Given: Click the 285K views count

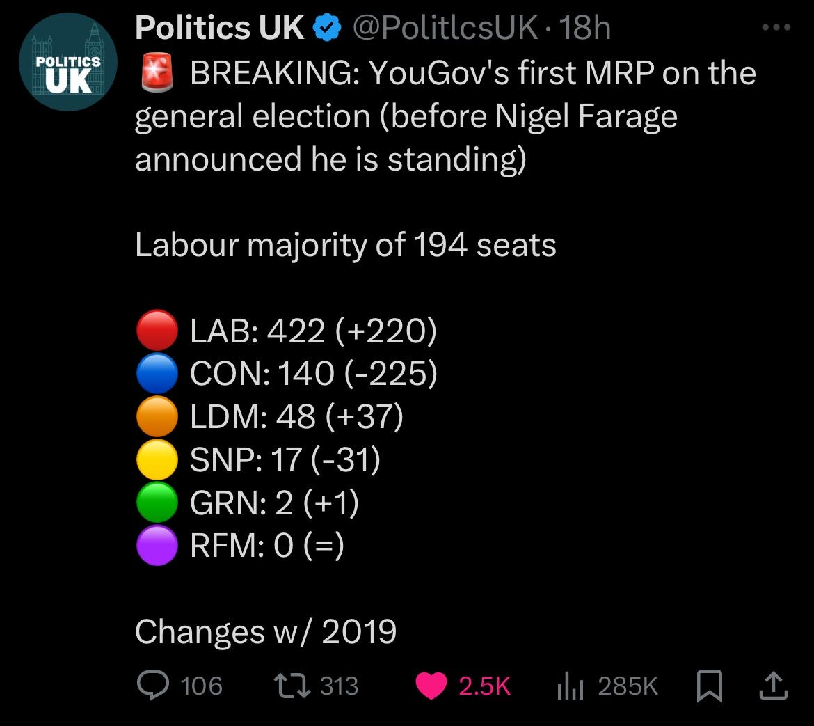Looking at the screenshot, I should click(x=628, y=686).
